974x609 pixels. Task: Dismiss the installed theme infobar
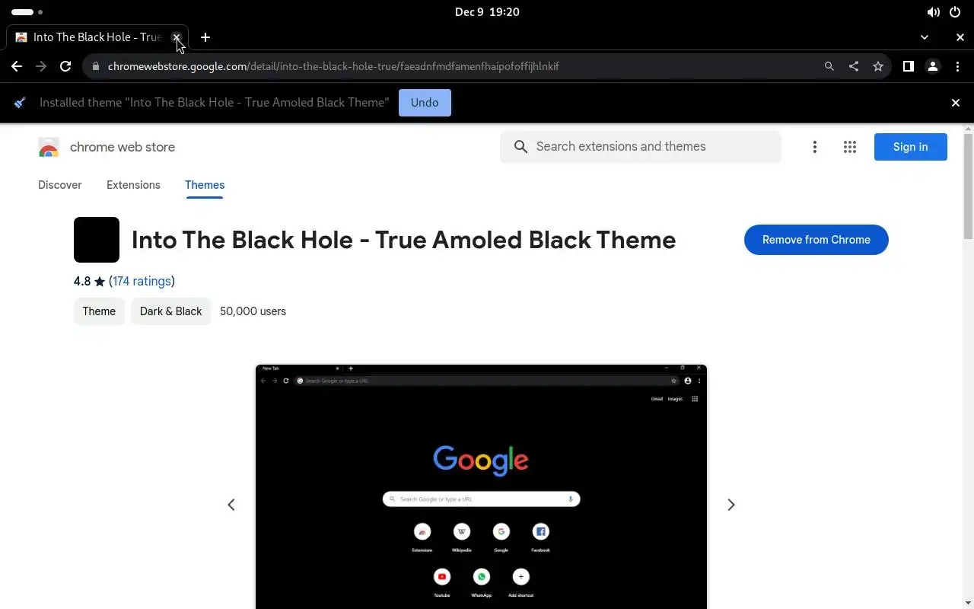point(956,103)
